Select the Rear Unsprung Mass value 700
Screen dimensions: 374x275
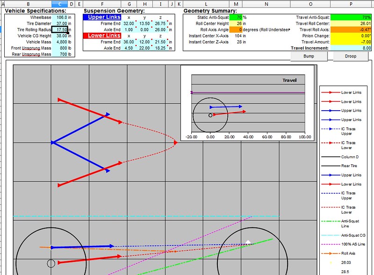point(60,54)
